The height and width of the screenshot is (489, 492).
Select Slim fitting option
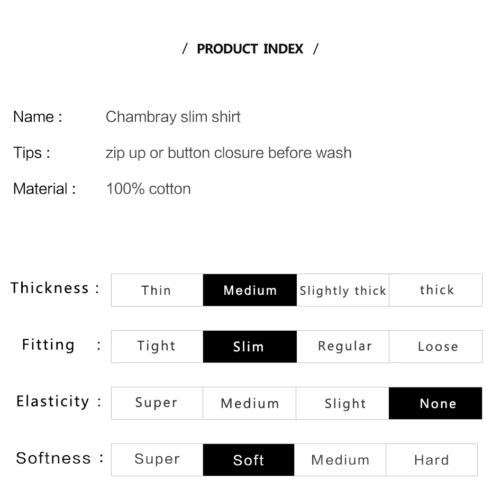click(x=250, y=347)
